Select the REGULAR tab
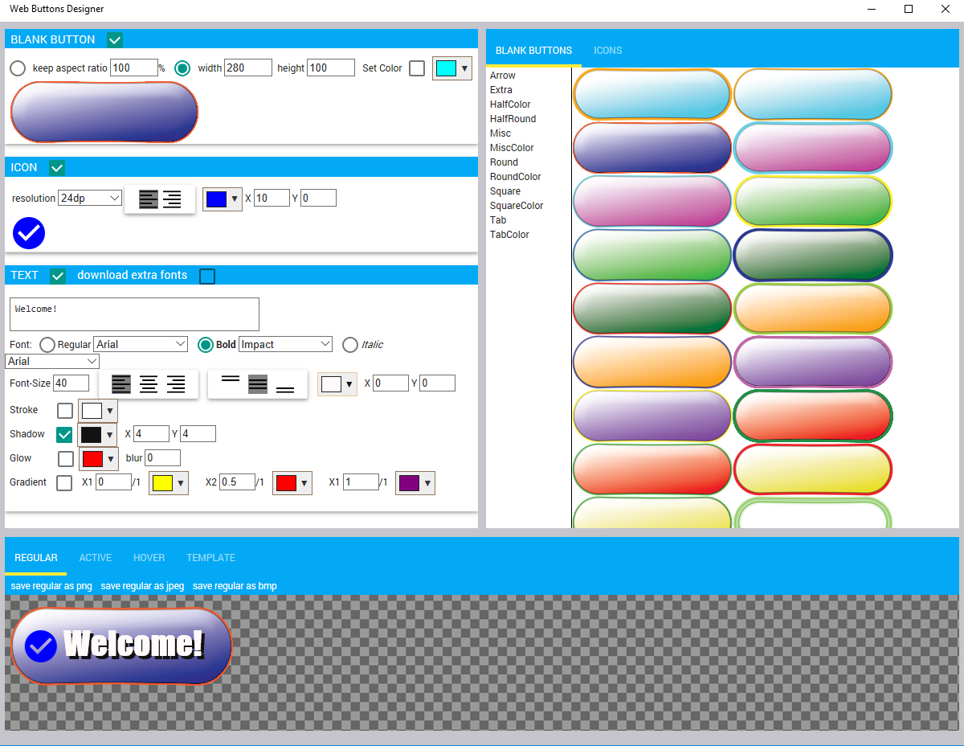Image resolution: width=964 pixels, height=746 pixels. click(36, 558)
